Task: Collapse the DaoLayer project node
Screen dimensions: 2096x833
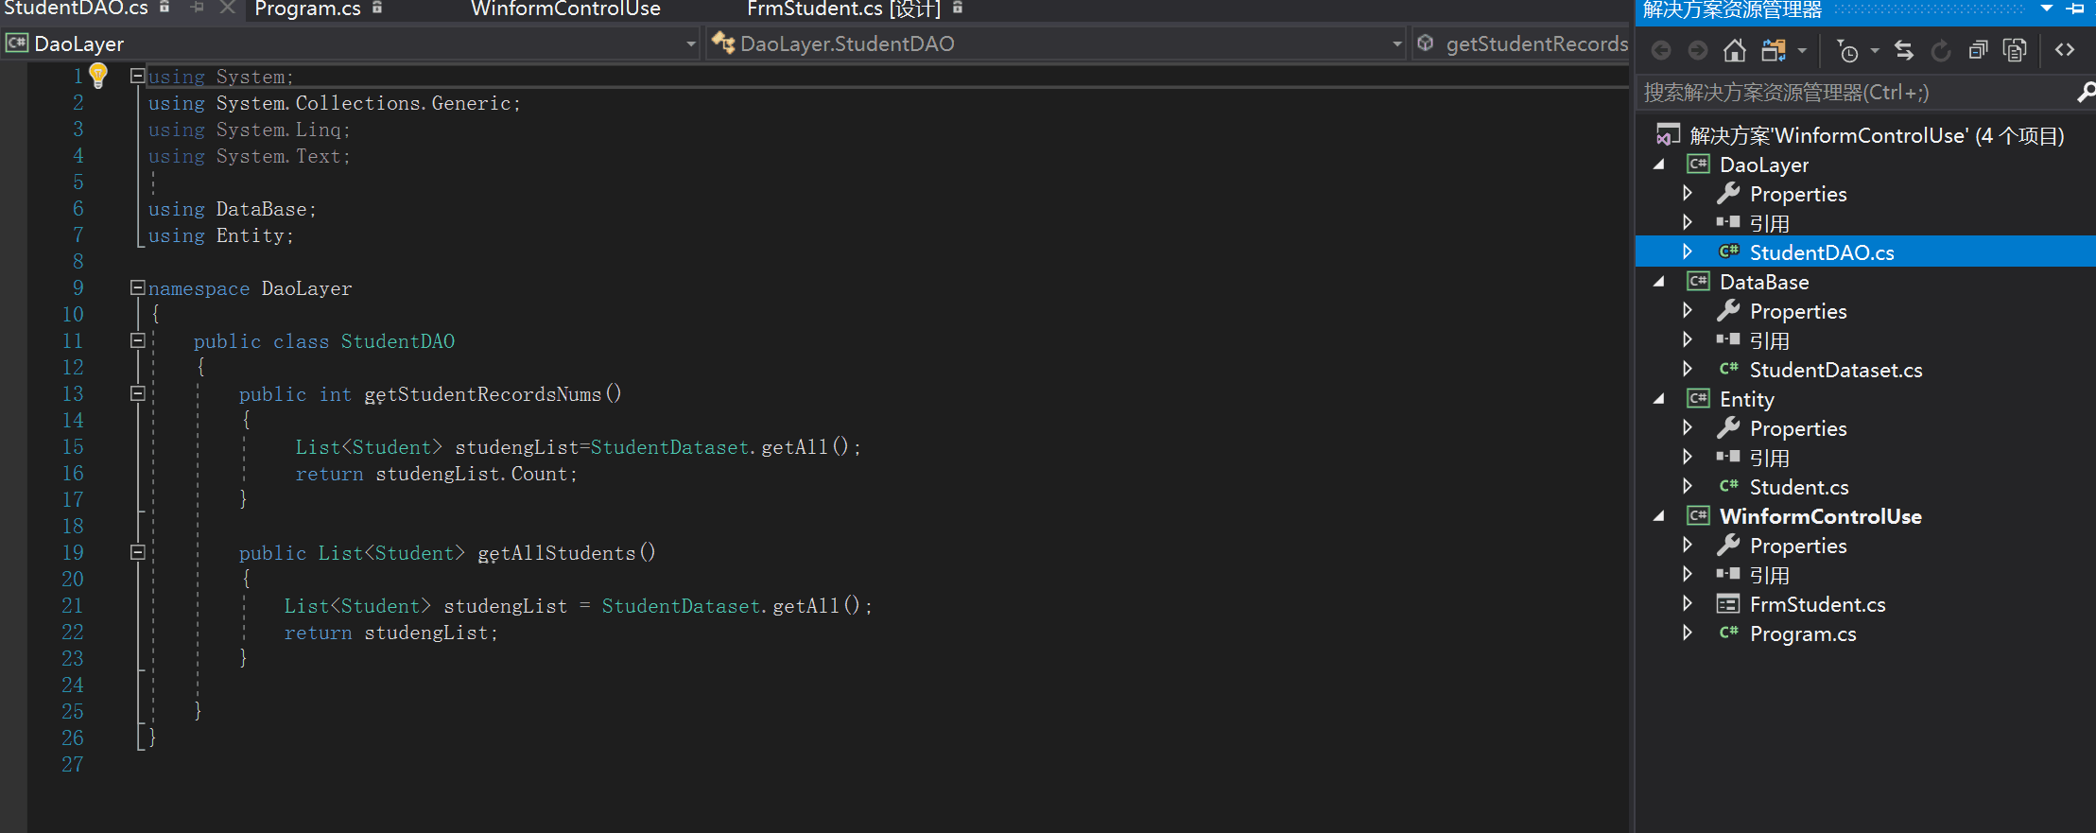Action: 1659,165
